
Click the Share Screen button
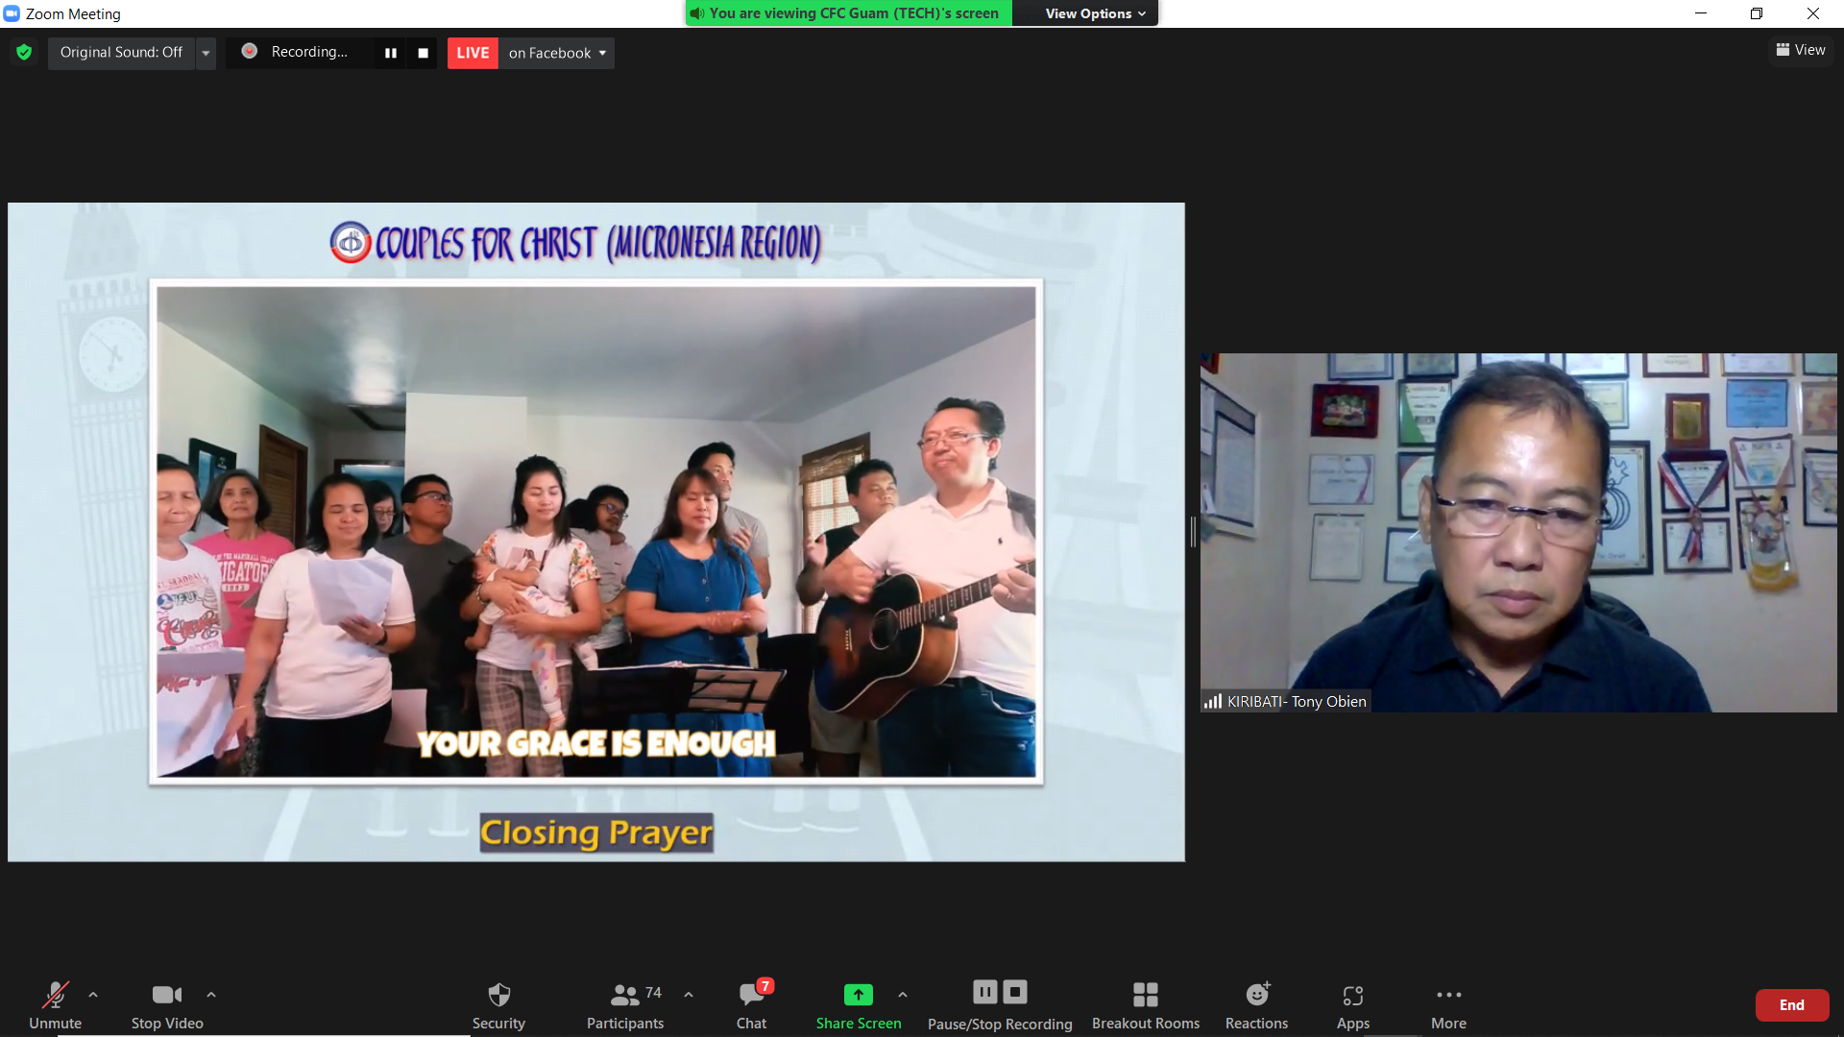pos(859,1004)
